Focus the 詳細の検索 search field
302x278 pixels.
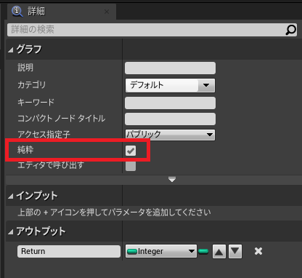click(x=152, y=30)
